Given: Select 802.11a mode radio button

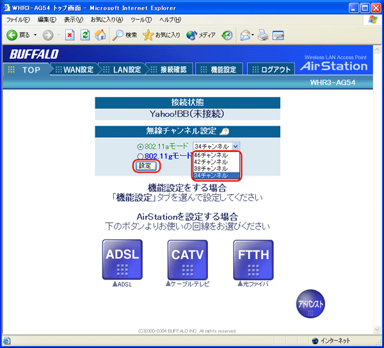Looking at the screenshot, I should coord(140,147).
